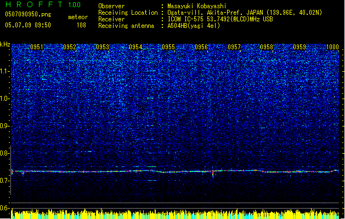Click the 0957 time marker
345x219 pixels.
pyautogui.click(x=234, y=47)
